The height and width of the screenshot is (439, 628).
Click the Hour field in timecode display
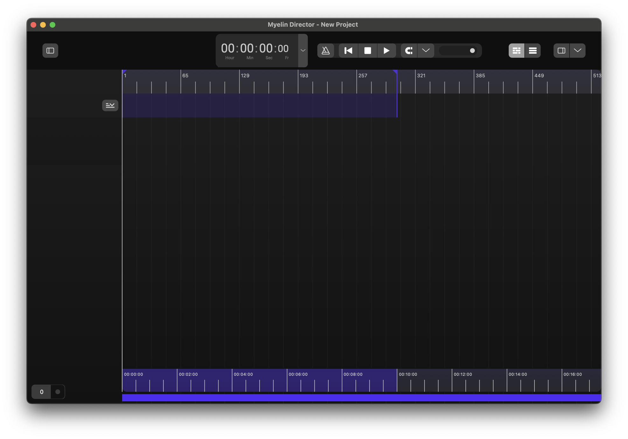pyautogui.click(x=228, y=49)
